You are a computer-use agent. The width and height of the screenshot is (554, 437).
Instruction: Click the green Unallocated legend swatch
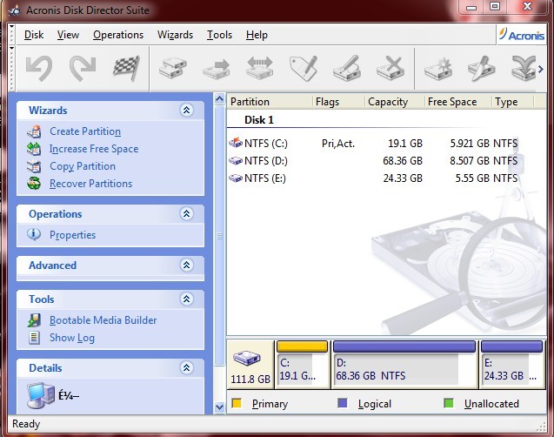pyautogui.click(x=449, y=403)
